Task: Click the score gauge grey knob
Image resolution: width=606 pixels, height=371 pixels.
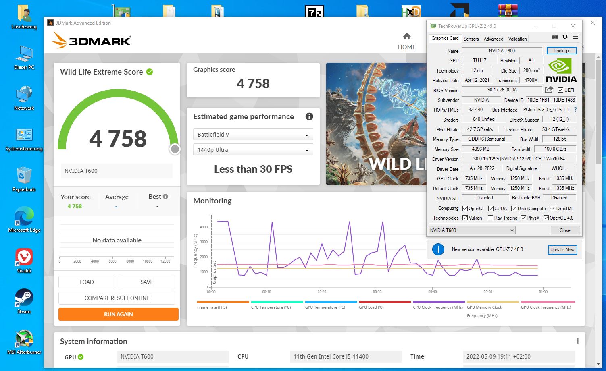Action: (175, 149)
